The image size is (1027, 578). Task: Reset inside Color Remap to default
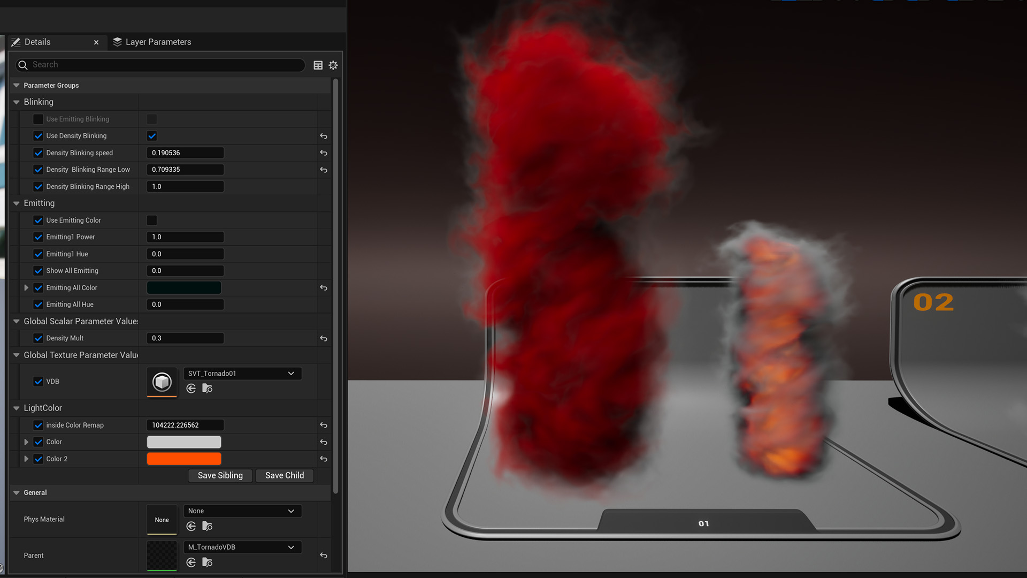[324, 425]
